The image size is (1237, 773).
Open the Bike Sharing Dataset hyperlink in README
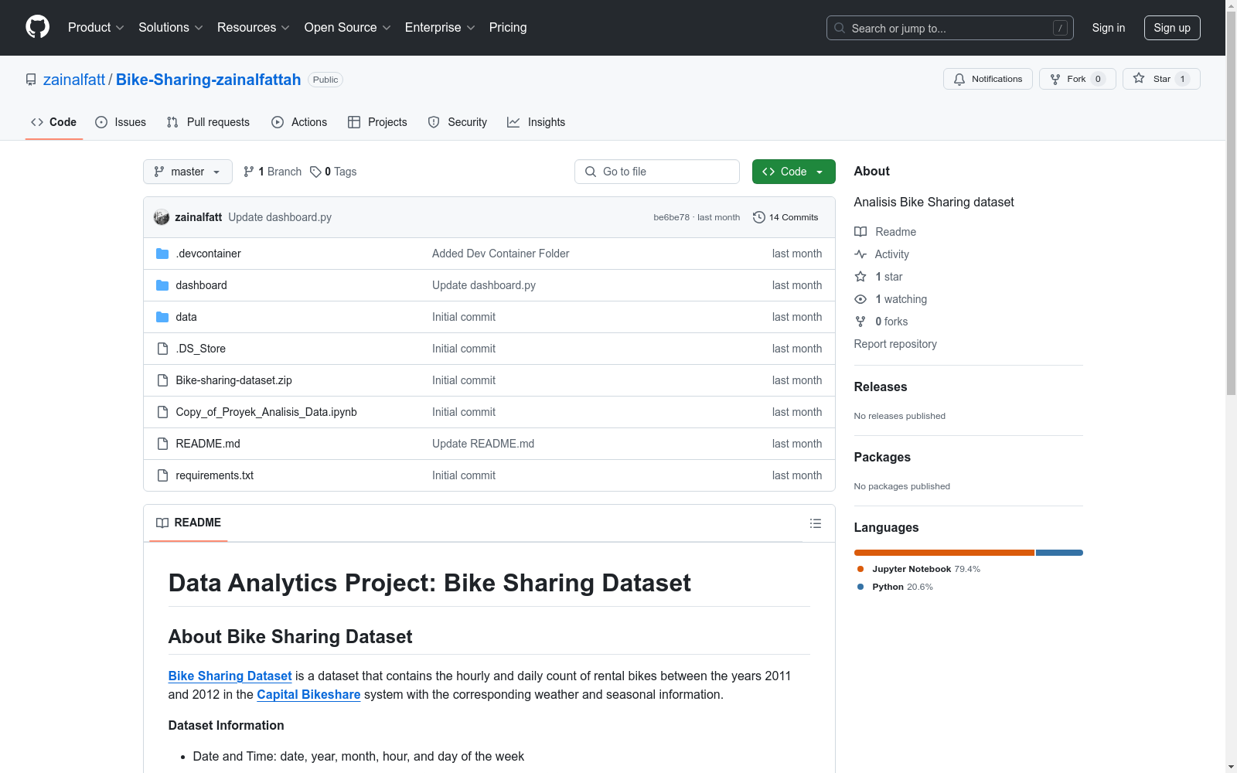click(x=230, y=676)
